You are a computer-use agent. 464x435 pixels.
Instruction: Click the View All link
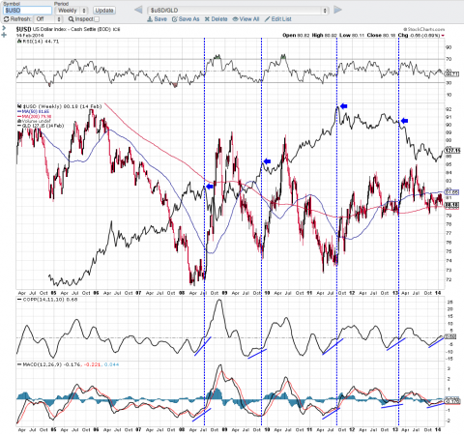246,19
